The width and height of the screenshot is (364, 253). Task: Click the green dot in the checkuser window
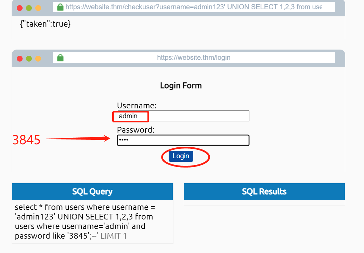pyautogui.click(x=29, y=8)
